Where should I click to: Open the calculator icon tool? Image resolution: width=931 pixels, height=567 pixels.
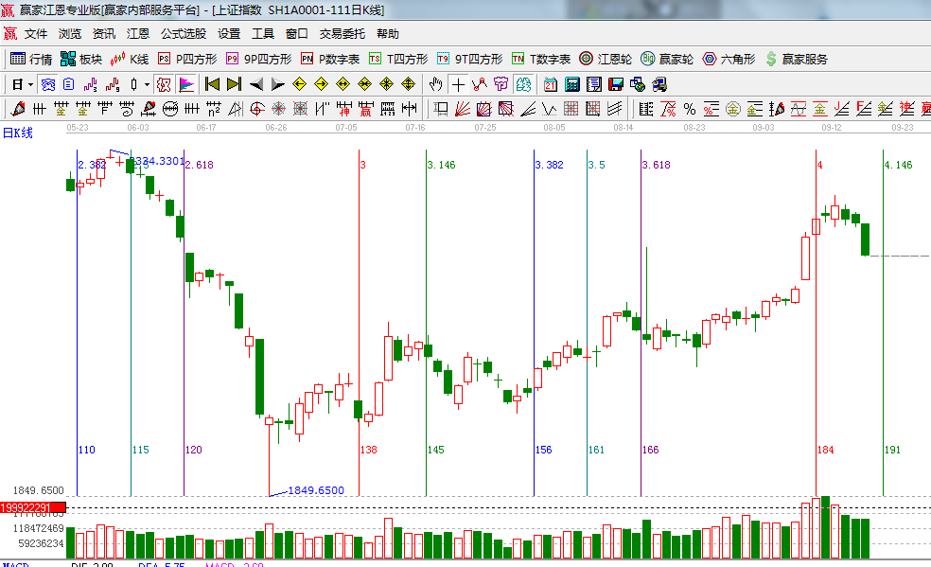[x=571, y=84]
